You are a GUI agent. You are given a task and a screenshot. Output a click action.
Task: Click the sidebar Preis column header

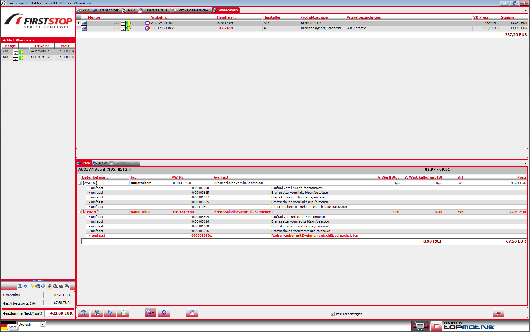tap(65, 46)
